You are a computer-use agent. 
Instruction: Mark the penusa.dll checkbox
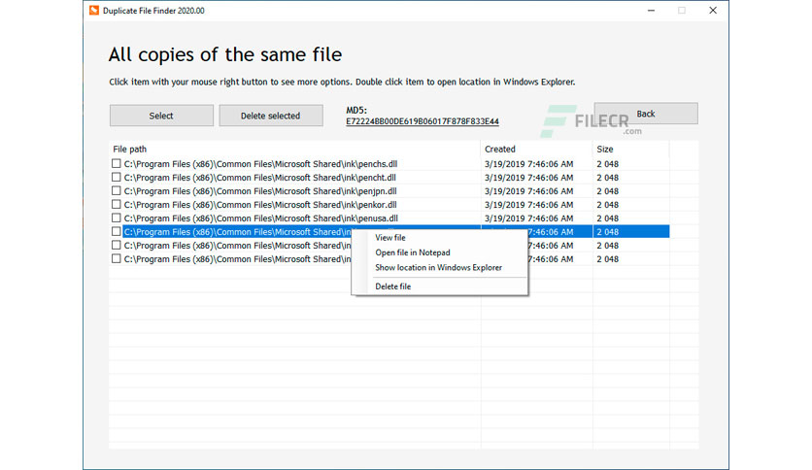coord(116,218)
